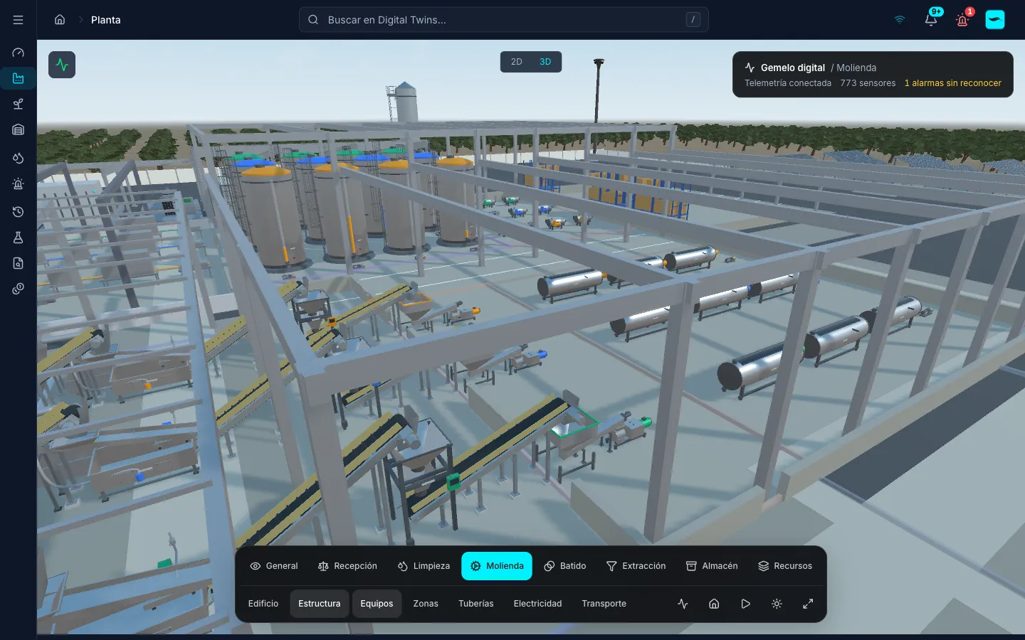Open the droplets icon in sidebar
The image size is (1025, 640).
pyautogui.click(x=19, y=158)
